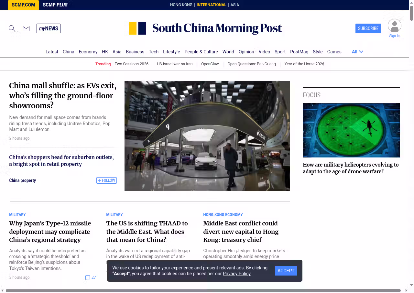414x293 pixels.
Task: Click the search magnifier icon
Action: [x=12, y=28]
